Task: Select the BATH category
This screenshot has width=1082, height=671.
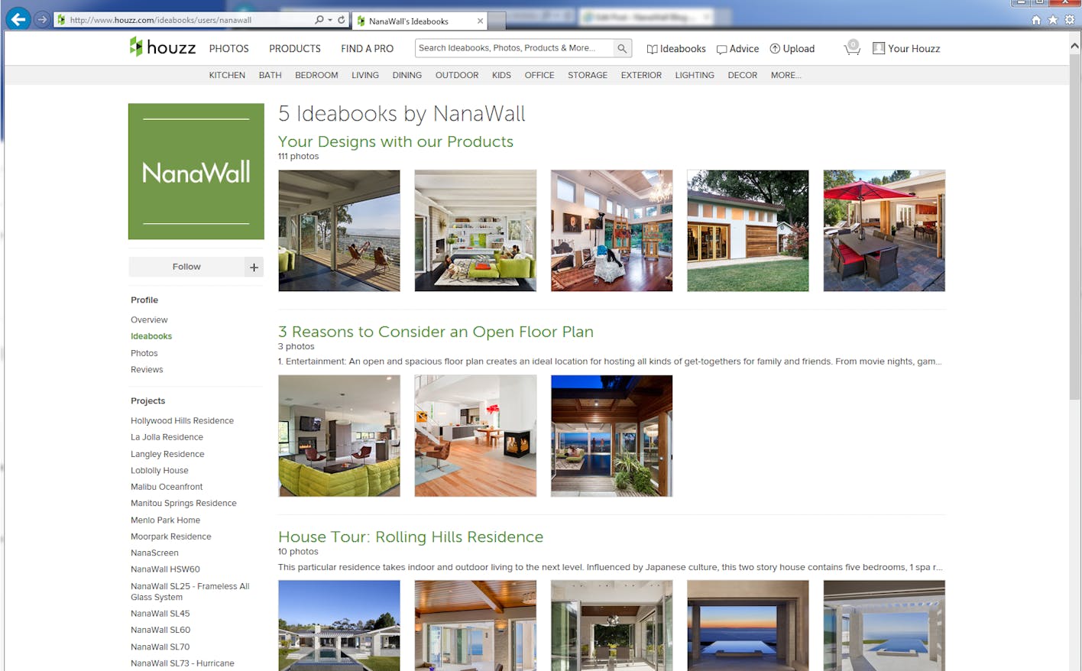Action: (x=270, y=75)
